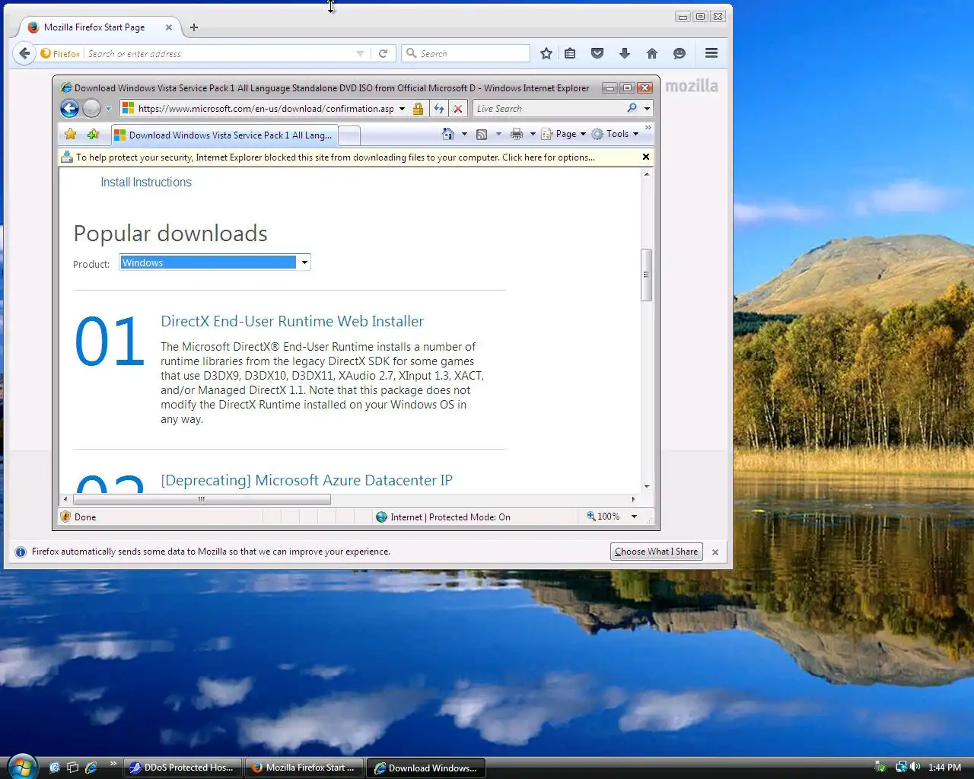The height and width of the screenshot is (779, 974).
Task: Open the Firefox Downloads arrow icon
Action: click(625, 53)
